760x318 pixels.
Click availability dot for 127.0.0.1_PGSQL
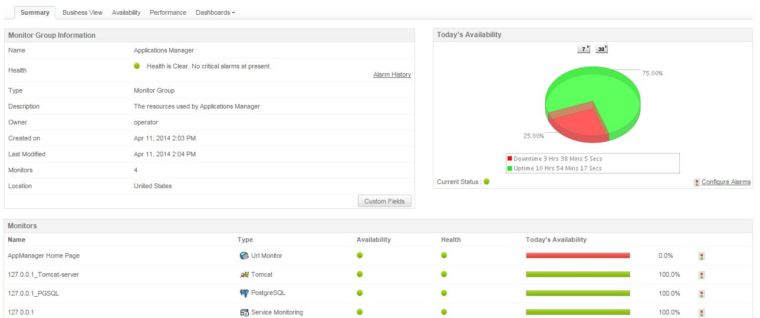coord(360,293)
